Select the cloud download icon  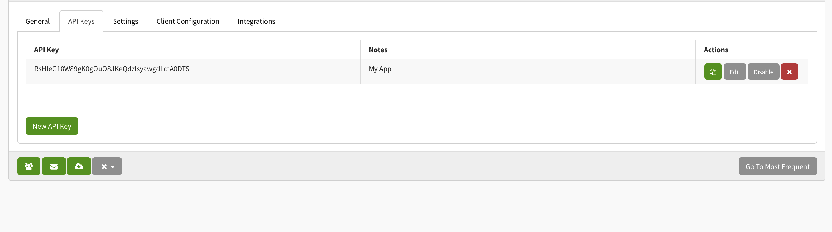tap(79, 166)
